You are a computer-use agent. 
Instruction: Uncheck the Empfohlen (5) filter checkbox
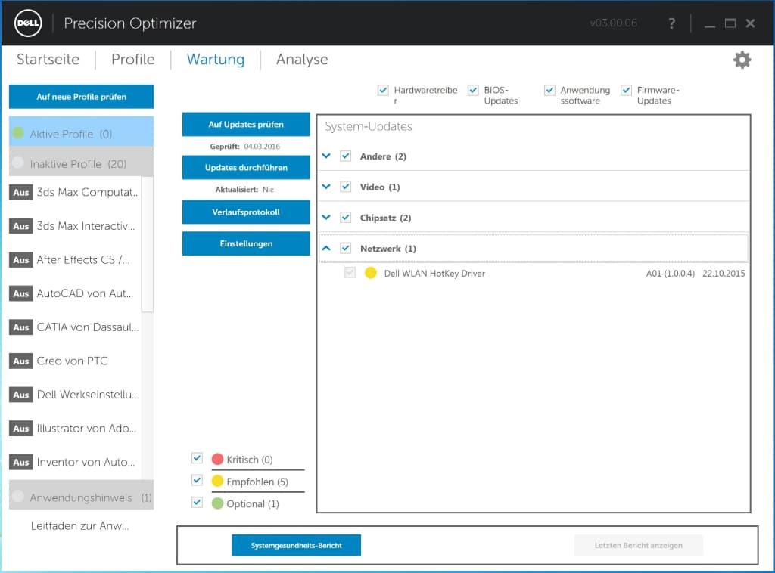(197, 480)
